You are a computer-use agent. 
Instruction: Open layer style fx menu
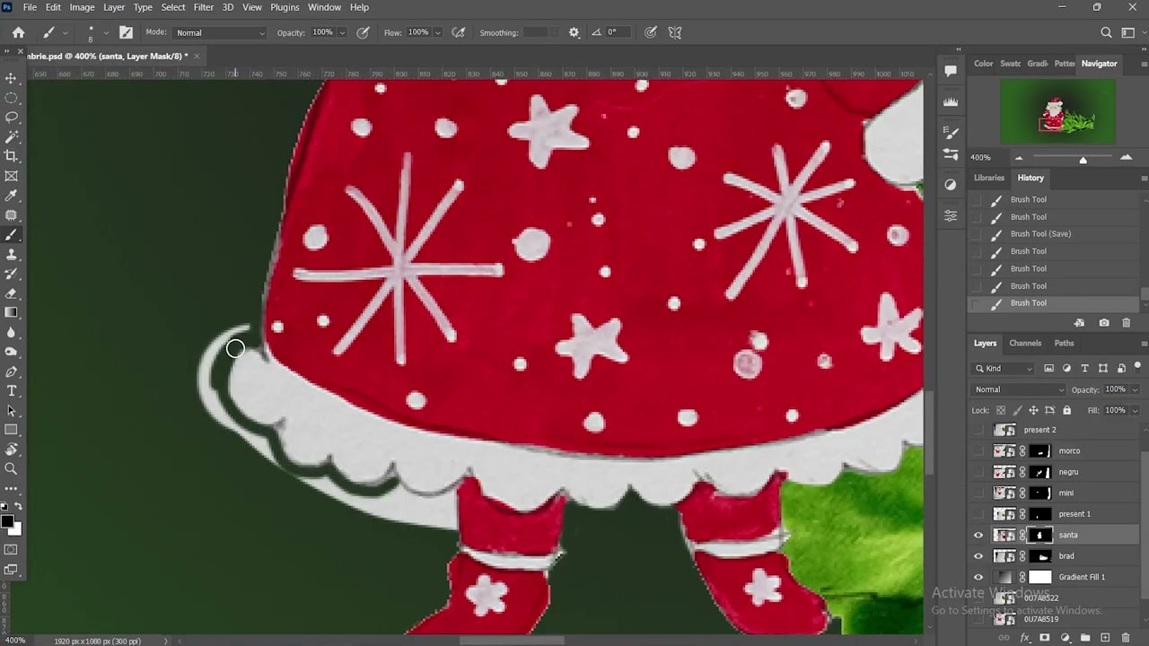[x=1024, y=638]
